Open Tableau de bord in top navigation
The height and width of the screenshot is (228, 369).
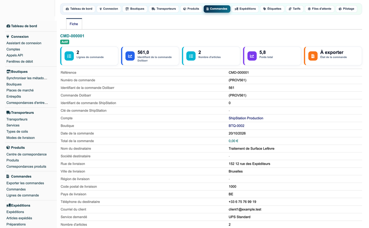79,9
